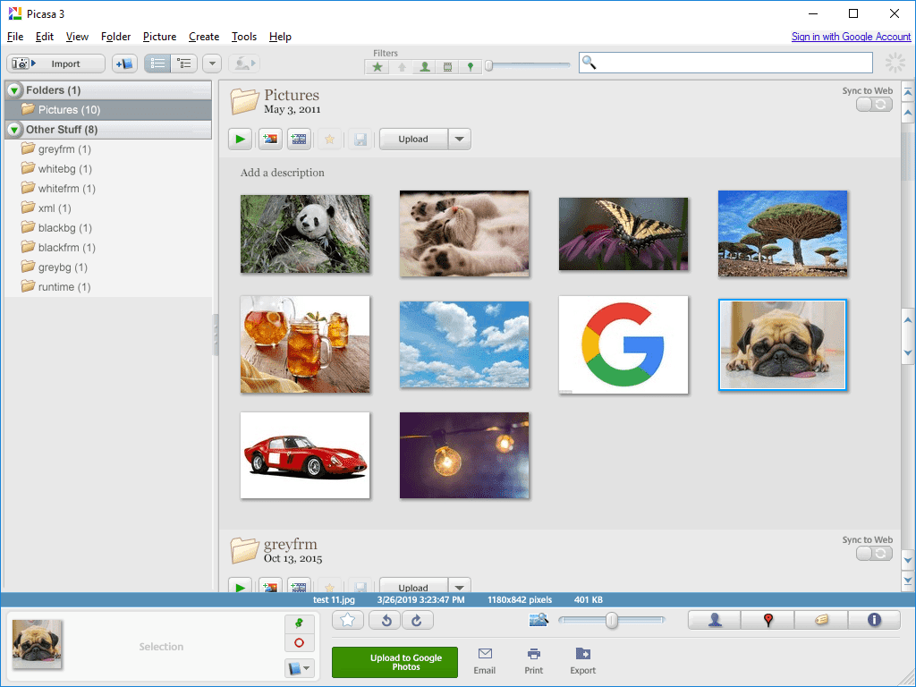Select the butterfly photo thumbnail
This screenshot has height=687, width=916.
(623, 233)
